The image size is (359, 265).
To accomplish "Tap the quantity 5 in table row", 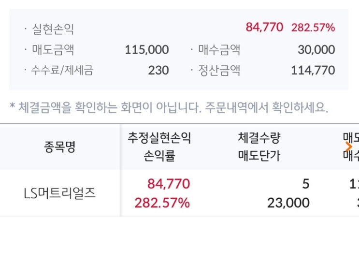I will click(x=306, y=184).
